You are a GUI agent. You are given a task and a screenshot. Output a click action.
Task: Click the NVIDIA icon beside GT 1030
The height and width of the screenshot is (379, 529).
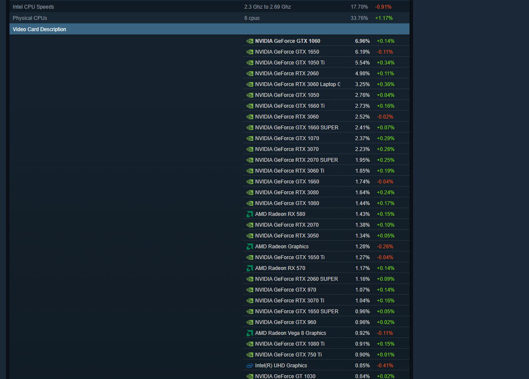click(250, 376)
